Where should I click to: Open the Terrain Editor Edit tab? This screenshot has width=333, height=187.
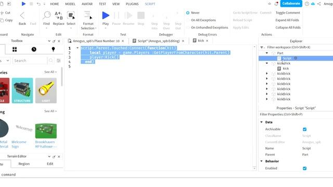tap(50, 164)
